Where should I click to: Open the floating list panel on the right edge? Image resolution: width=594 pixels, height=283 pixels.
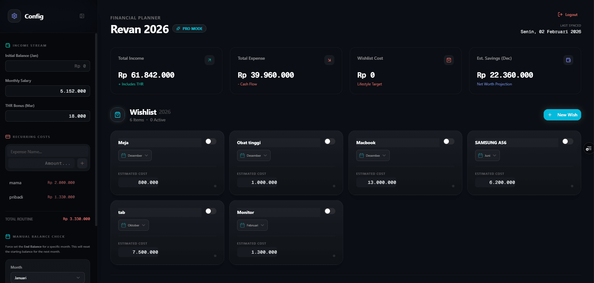click(589, 148)
